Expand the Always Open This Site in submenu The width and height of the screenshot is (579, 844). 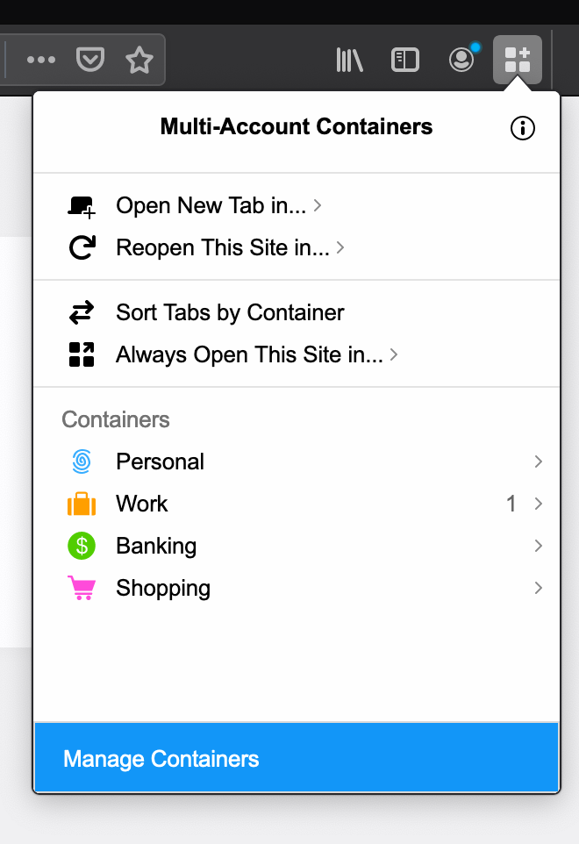click(250, 354)
